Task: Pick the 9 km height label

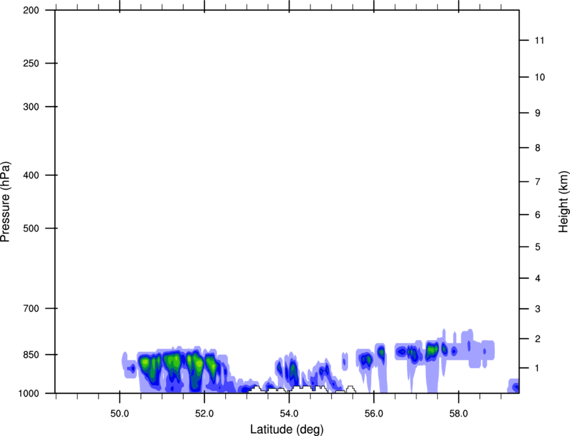Action: pos(538,113)
